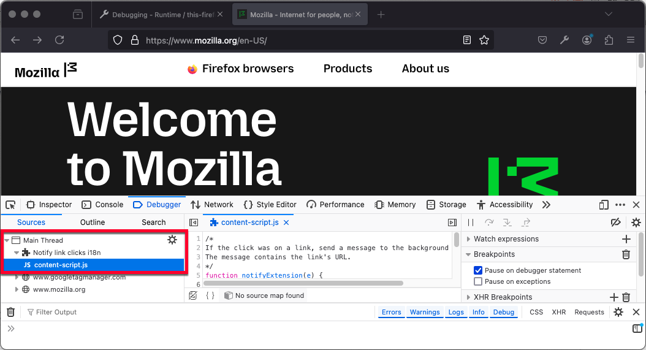Screen dimensions: 646x350
Task: Expand the XHR Breakpoints section
Action: 469,297
